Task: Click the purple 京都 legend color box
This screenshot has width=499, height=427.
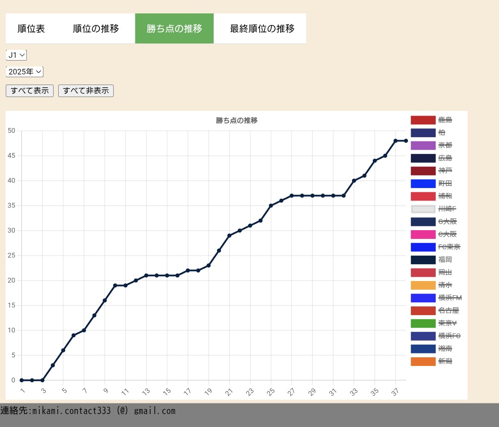Action: pyautogui.click(x=423, y=146)
